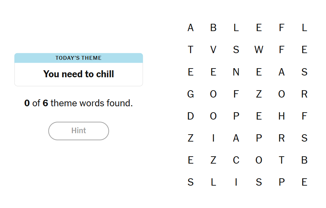Pick the A between E and S
This screenshot has width=326, height=208.
coord(281,72)
